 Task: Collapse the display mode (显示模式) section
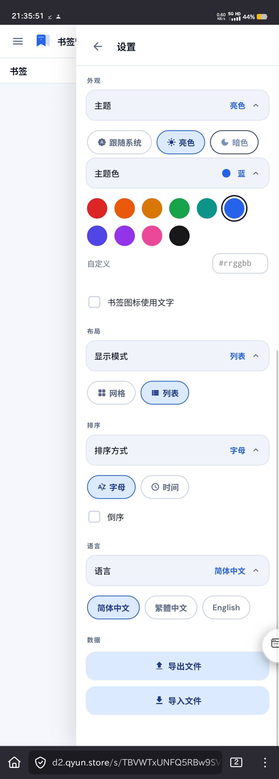[256, 356]
